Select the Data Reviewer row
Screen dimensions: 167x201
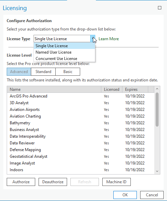coord(80,143)
